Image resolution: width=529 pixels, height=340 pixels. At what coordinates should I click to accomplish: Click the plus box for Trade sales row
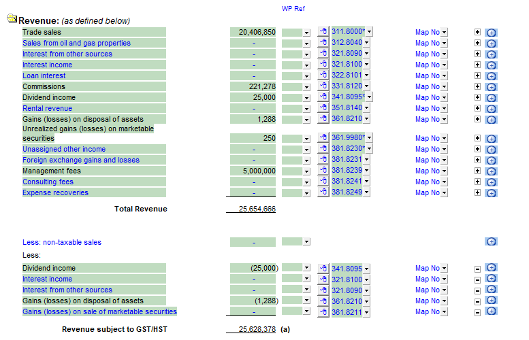coord(477,32)
